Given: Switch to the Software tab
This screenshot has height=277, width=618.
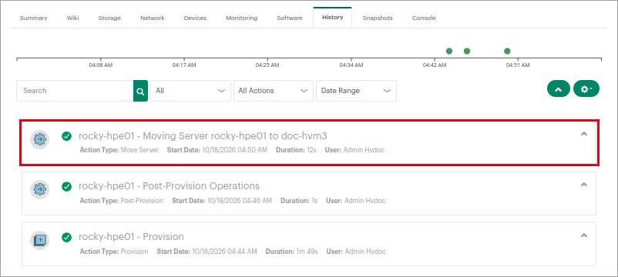Looking at the screenshot, I should 290,18.
